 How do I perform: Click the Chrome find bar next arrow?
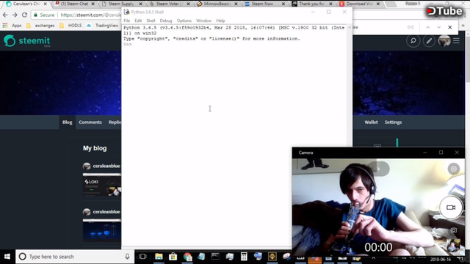[x=439, y=27]
